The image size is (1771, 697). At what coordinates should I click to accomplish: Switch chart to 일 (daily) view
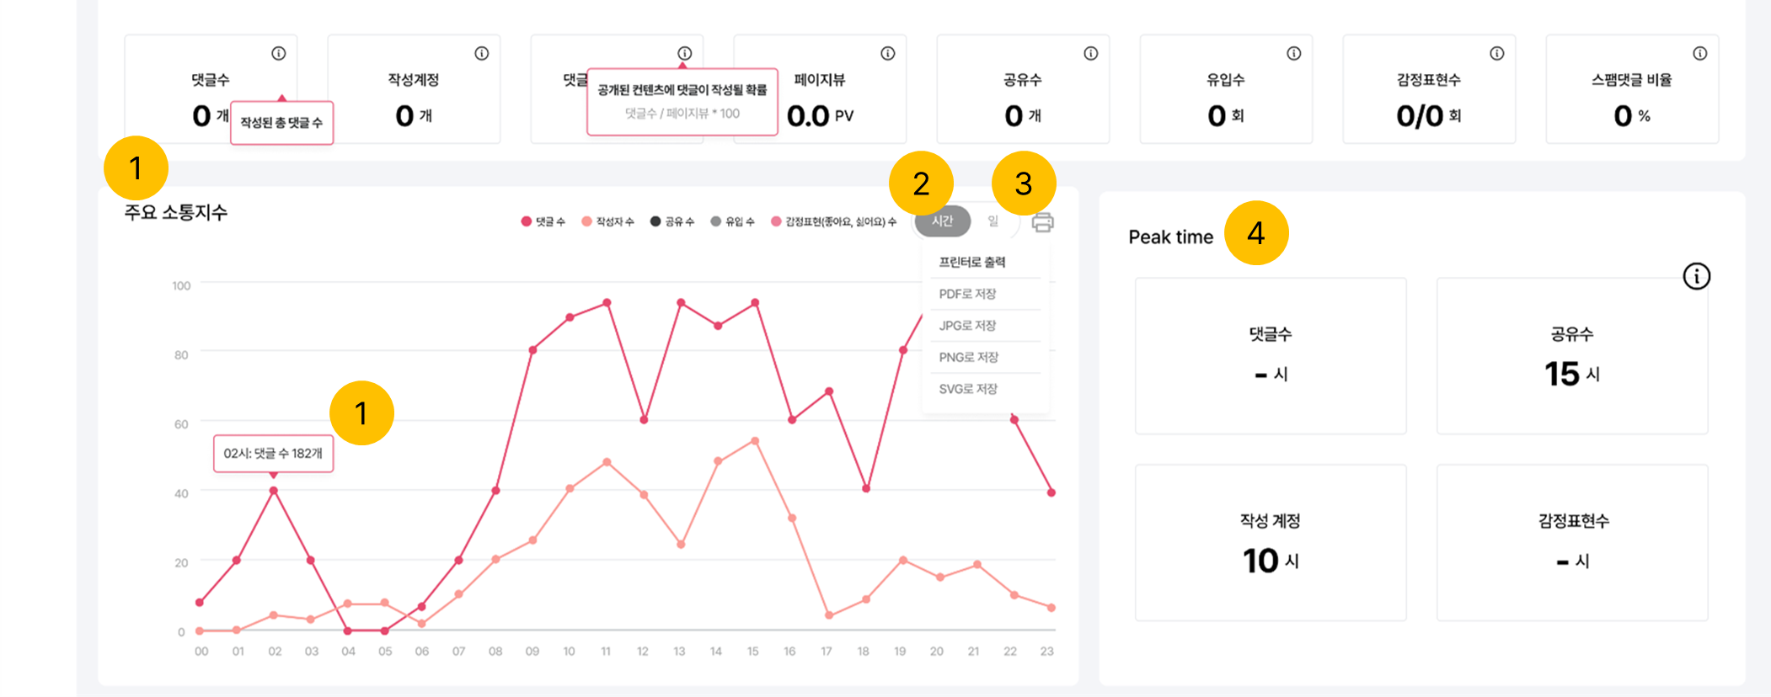point(993,221)
